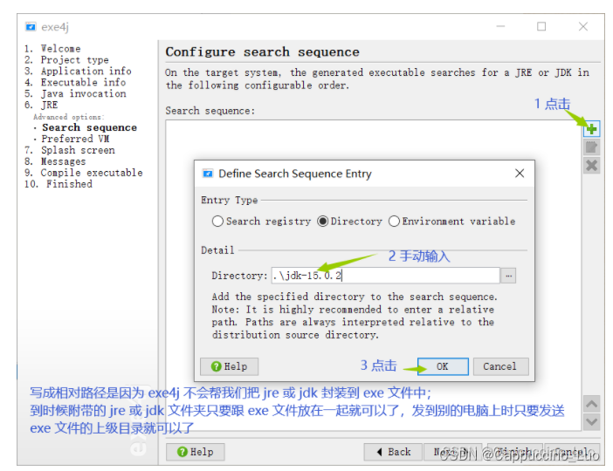Screen dimensions: 613x471
Task: Go to step 2 Project type
Action: [66, 60]
